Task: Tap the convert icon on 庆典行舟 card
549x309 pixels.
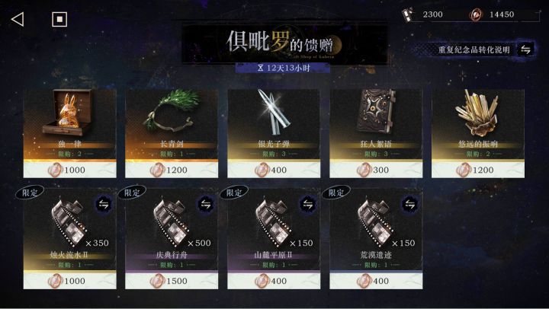Action: (206, 204)
